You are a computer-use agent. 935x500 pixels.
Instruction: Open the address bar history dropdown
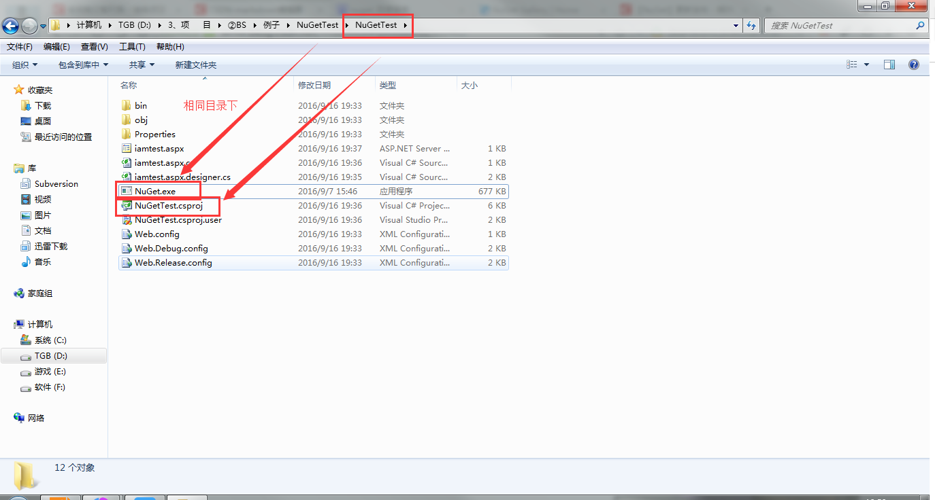click(x=736, y=25)
